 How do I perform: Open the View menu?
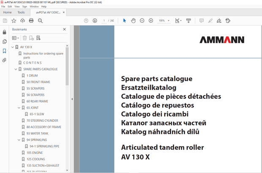point(17,6)
